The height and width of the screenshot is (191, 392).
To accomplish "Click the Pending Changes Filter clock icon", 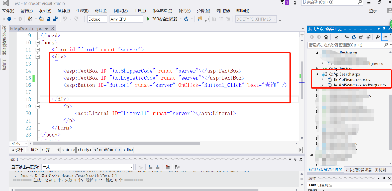I will coord(336,37).
